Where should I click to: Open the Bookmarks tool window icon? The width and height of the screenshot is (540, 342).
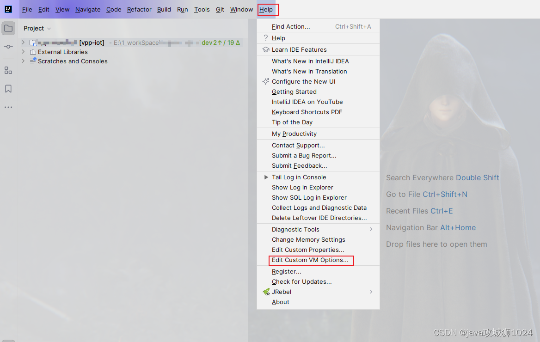[8, 89]
